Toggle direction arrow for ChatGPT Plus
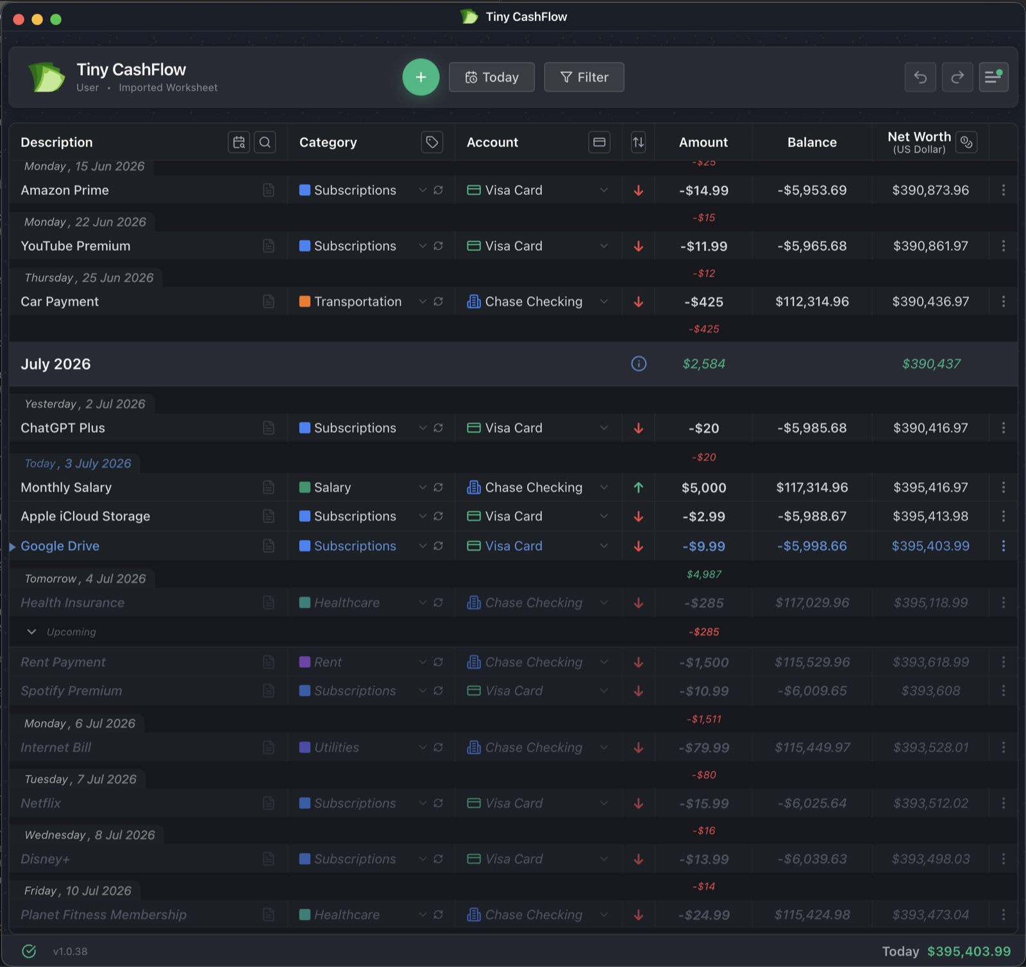The height and width of the screenshot is (967, 1026). (639, 428)
